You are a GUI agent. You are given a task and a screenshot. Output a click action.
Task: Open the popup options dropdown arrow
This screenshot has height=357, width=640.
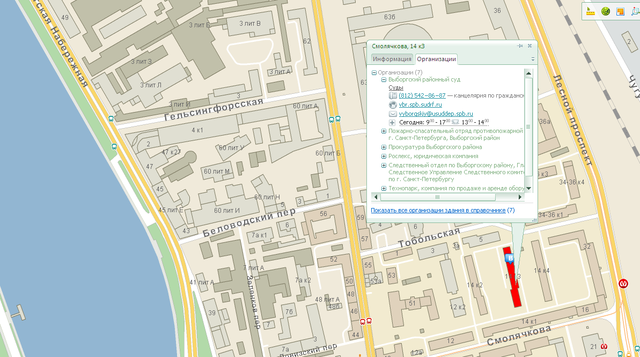point(533,59)
